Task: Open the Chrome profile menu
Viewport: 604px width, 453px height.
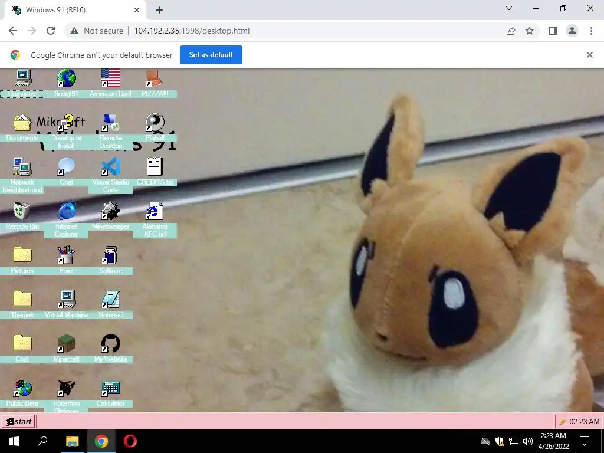Action: tap(572, 31)
